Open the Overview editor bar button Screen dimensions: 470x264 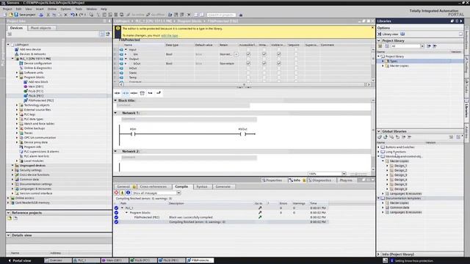(58, 261)
